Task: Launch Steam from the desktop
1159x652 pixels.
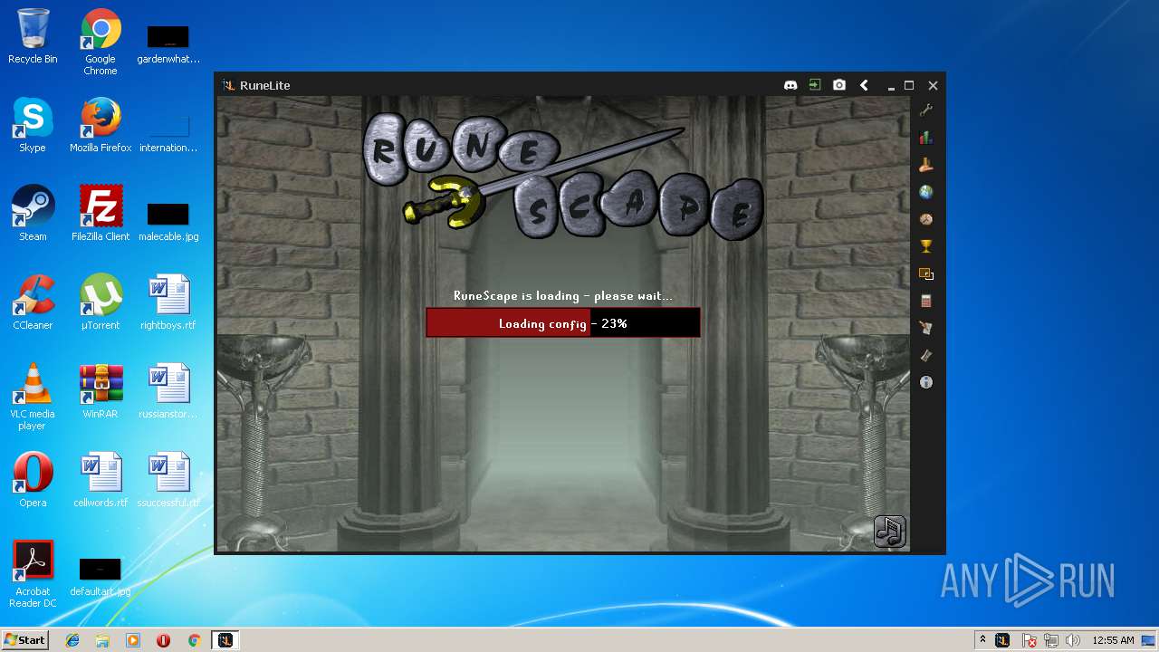Action: pyautogui.click(x=33, y=215)
